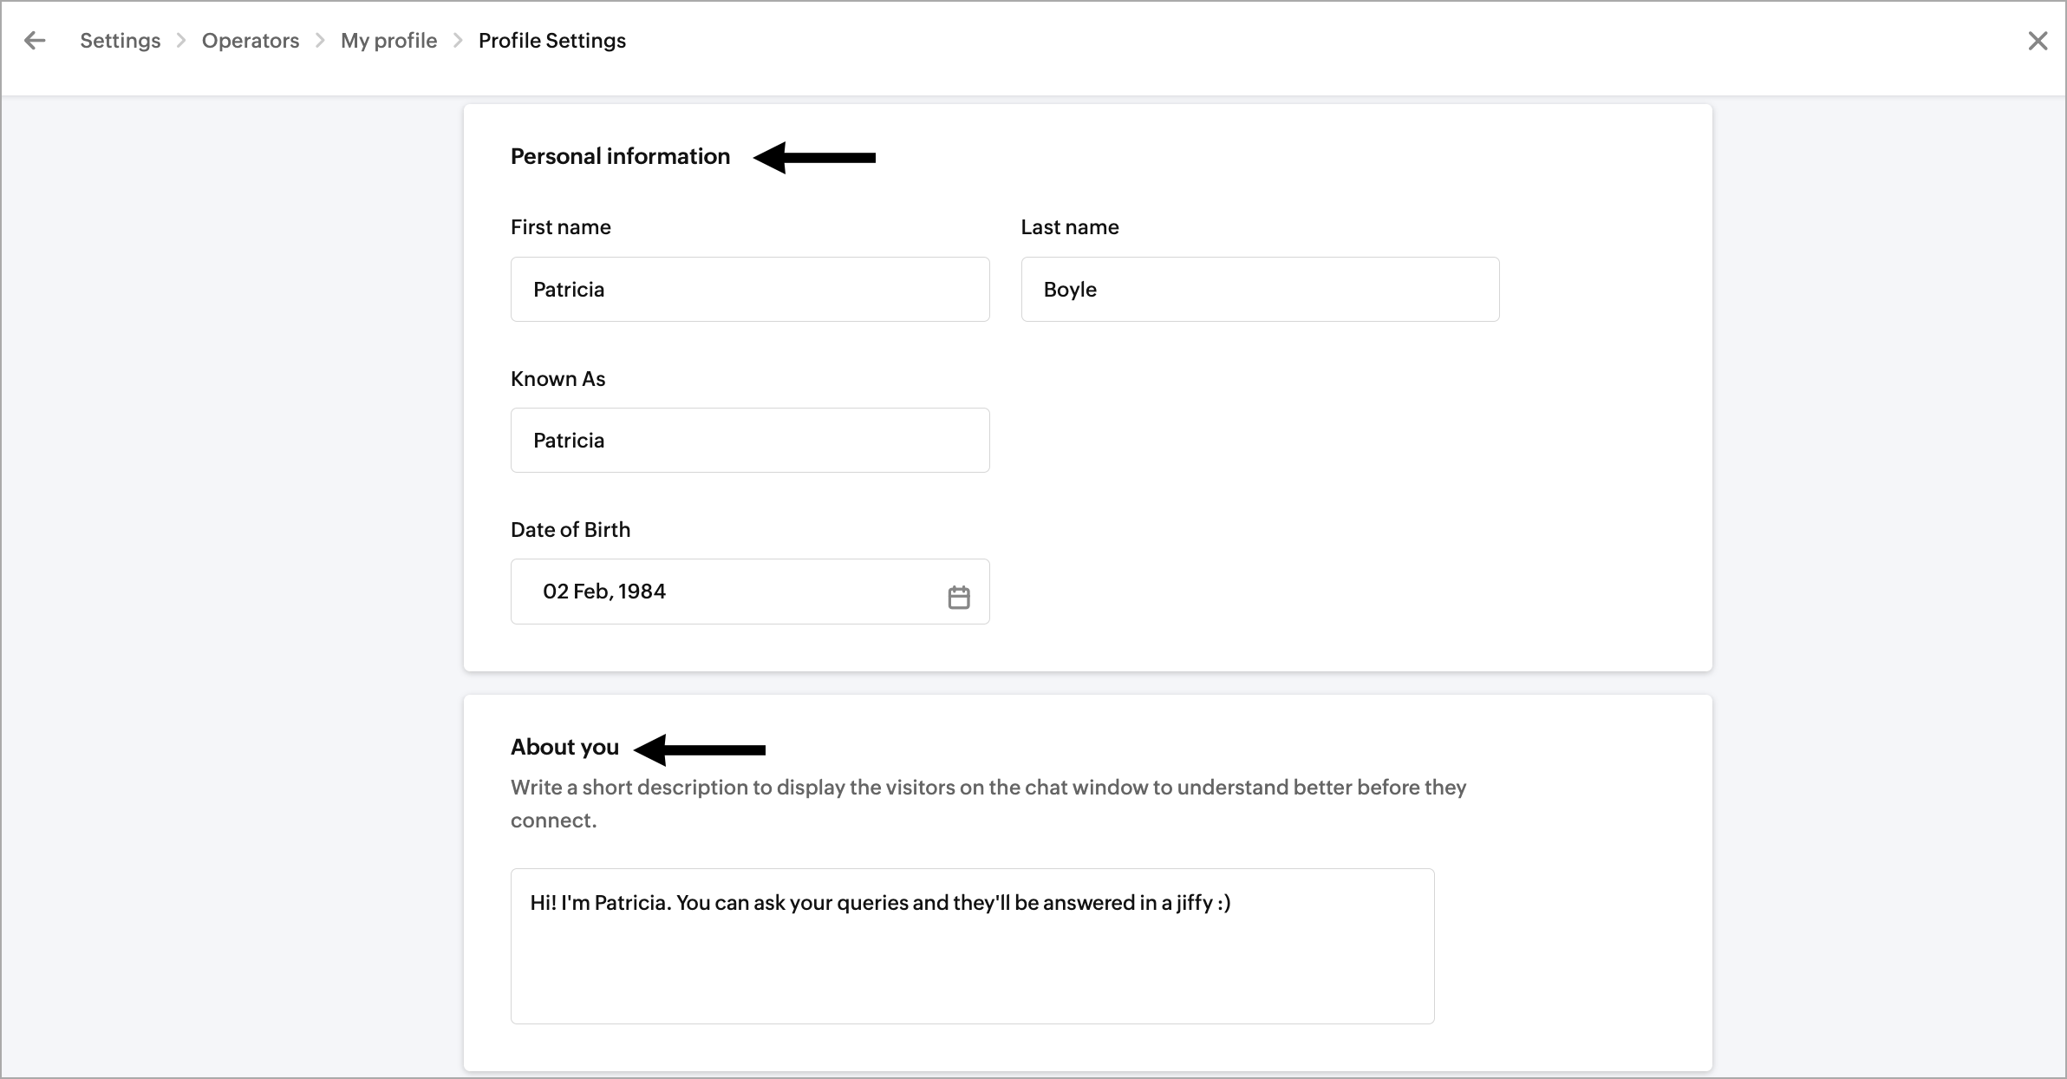Open the Date of Birth calendar icon
Image resolution: width=2067 pixels, height=1079 pixels.
coord(958,597)
